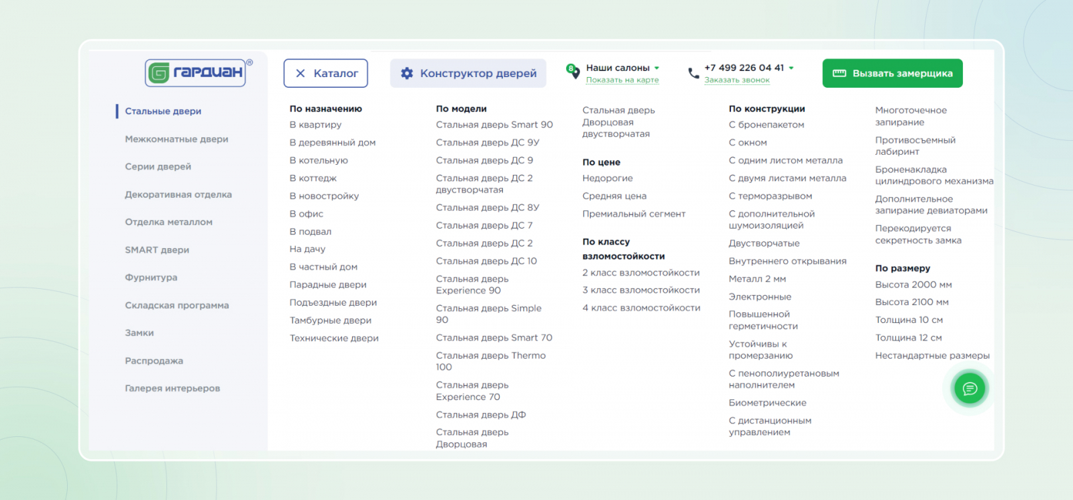This screenshot has width=1073, height=500.
Task: Click the ruler icon in Вызвать замерщика
Action: tap(840, 73)
